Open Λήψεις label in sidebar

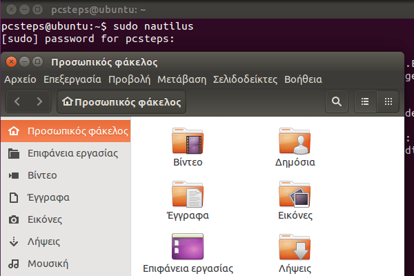click(x=44, y=241)
